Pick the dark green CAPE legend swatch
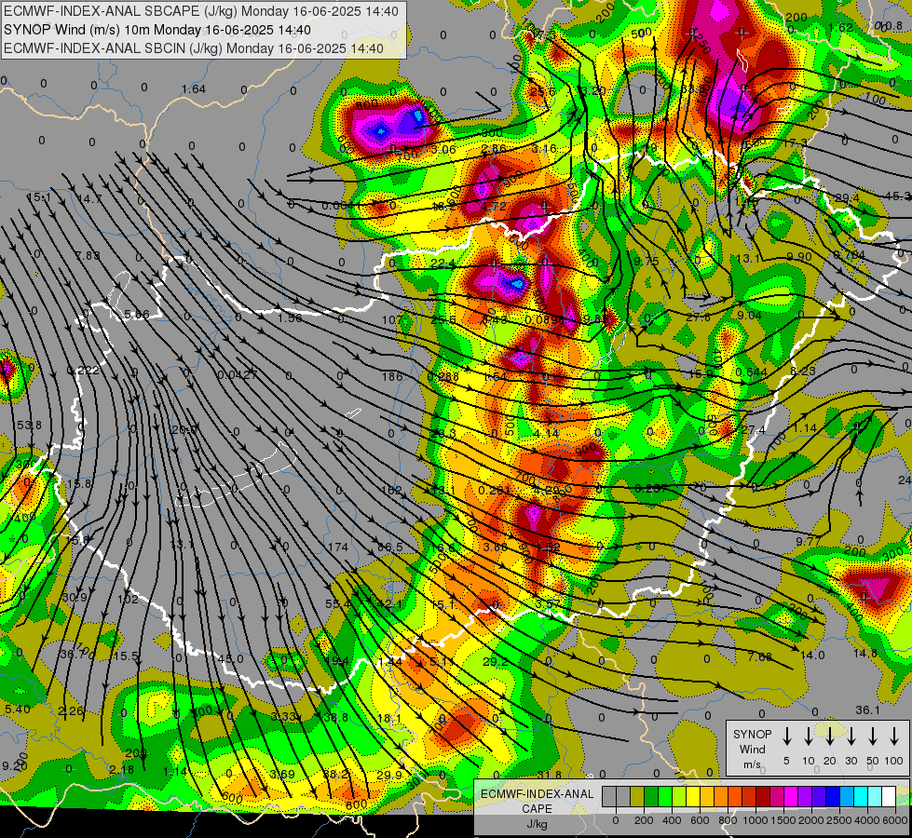The image size is (912, 838). [x=651, y=797]
